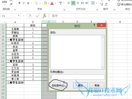Align text right
The height and width of the screenshot is (99, 132).
coord(78,3)
